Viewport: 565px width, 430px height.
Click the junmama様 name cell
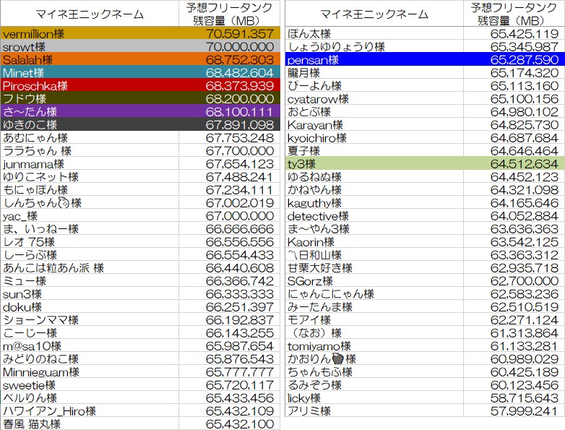click(x=89, y=163)
